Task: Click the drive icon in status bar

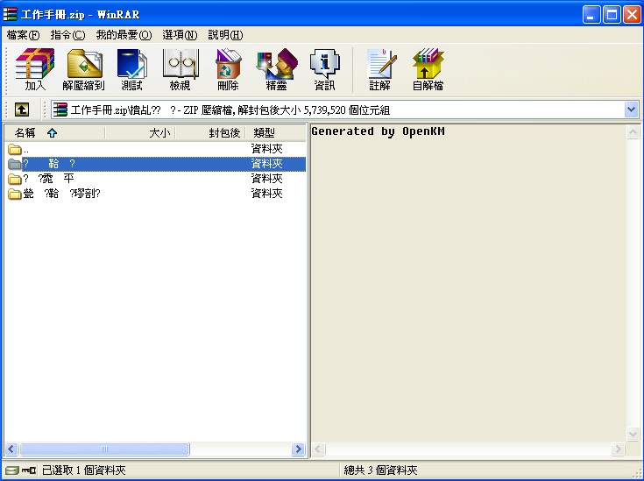Action: point(12,470)
